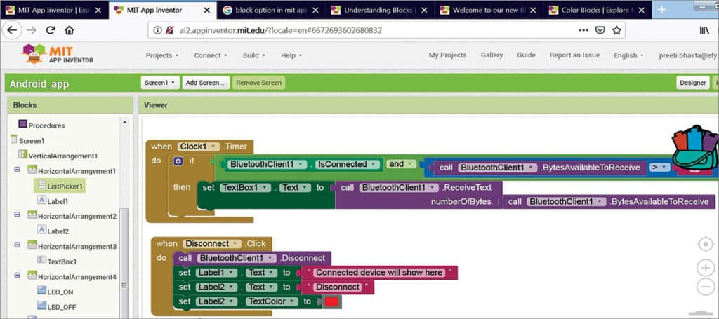Open the Screen1 dropdown button
Viewport: 719px width, 319px height.
[159, 83]
